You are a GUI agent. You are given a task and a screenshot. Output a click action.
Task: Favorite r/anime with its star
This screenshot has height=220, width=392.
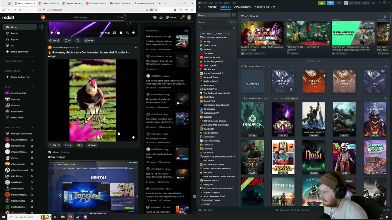point(32,158)
